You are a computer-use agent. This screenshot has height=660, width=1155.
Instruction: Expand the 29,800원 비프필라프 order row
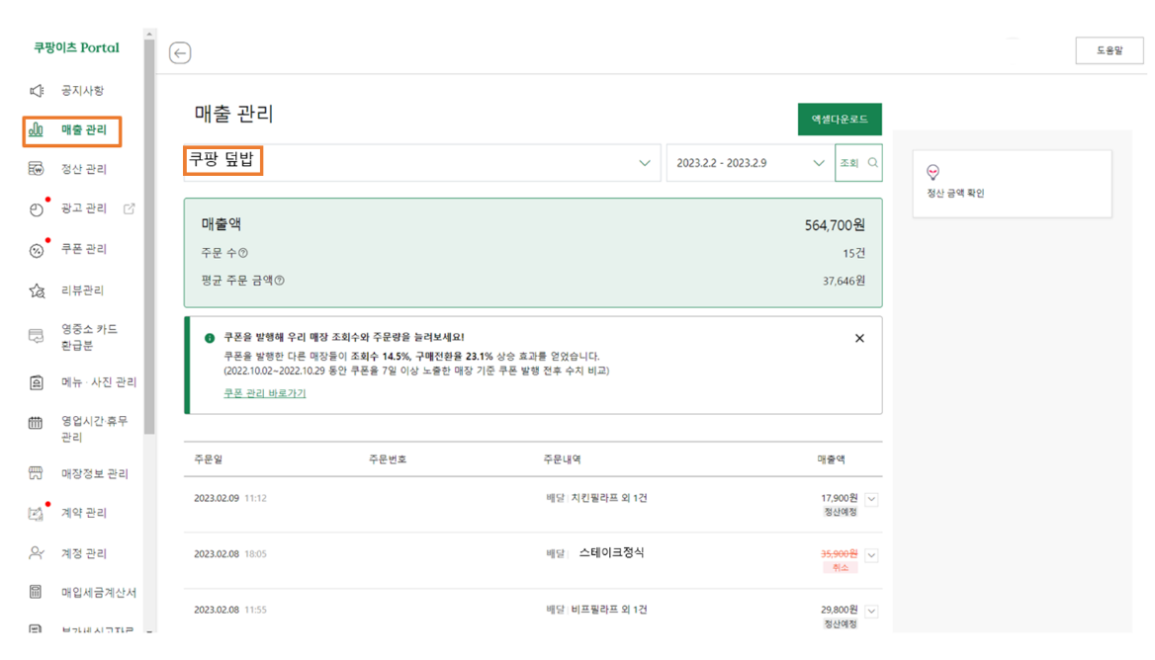[x=871, y=611]
